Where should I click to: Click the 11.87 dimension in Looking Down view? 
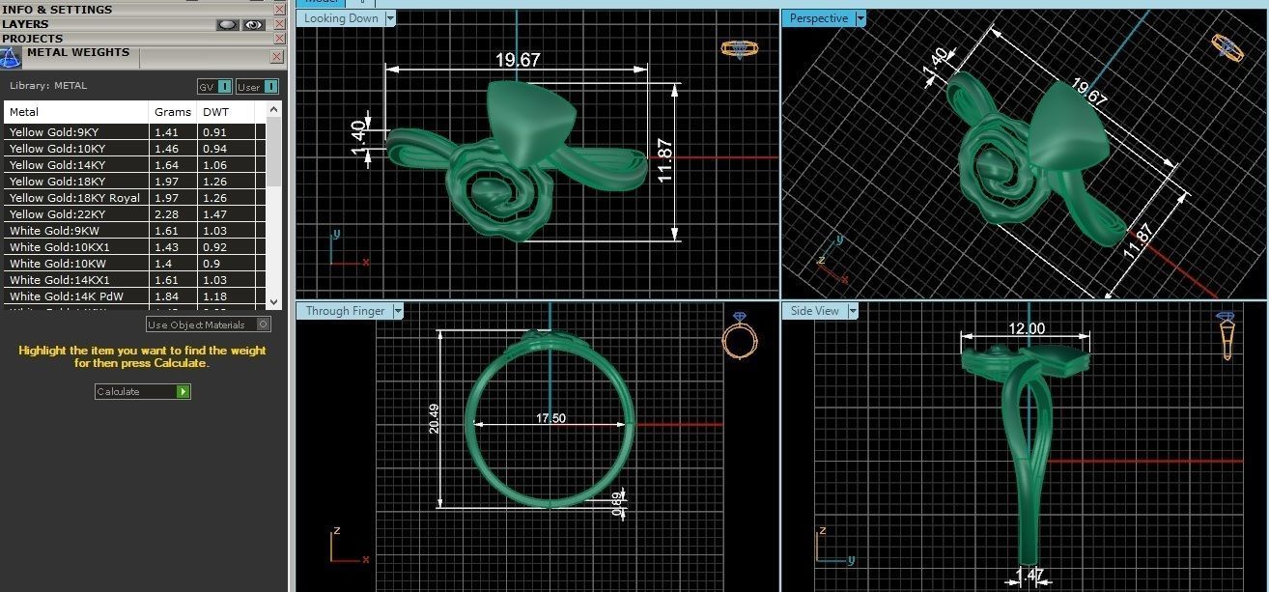tap(664, 160)
